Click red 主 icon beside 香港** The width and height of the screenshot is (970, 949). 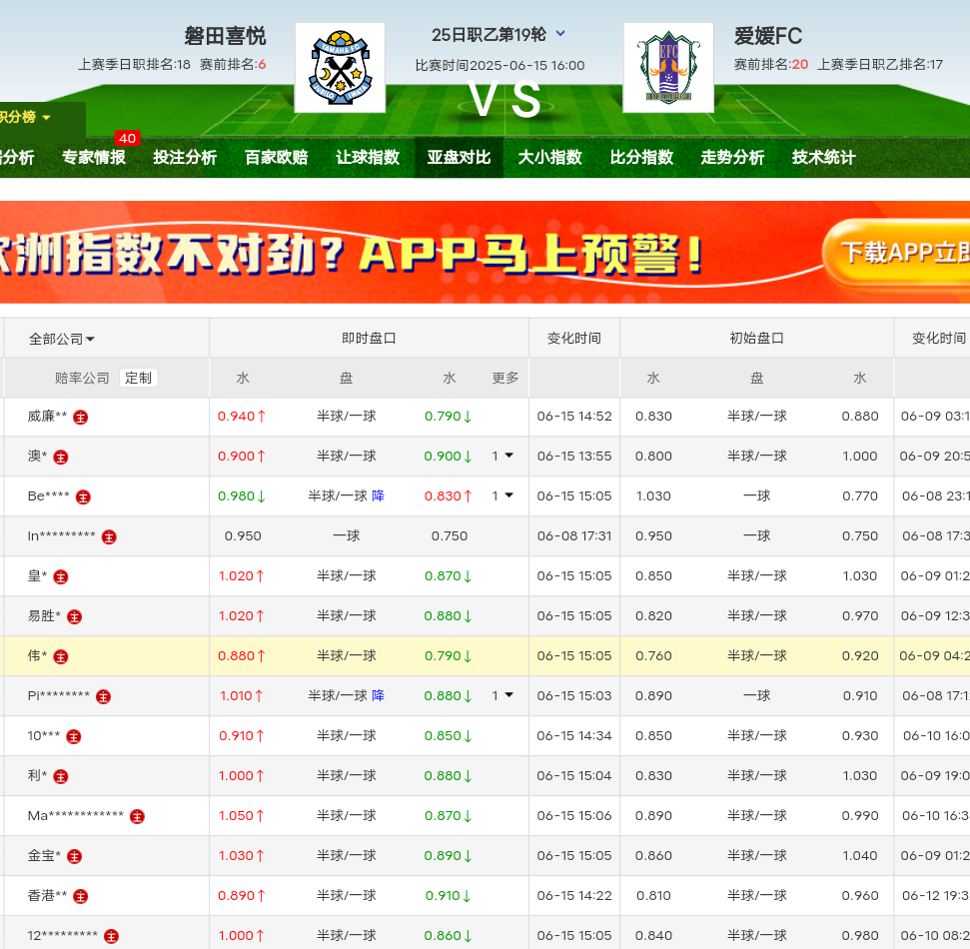[x=81, y=896]
